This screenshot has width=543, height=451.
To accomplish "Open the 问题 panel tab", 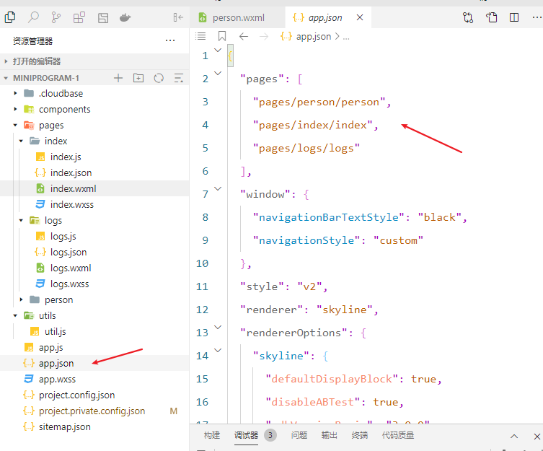I will pos(299,435).
